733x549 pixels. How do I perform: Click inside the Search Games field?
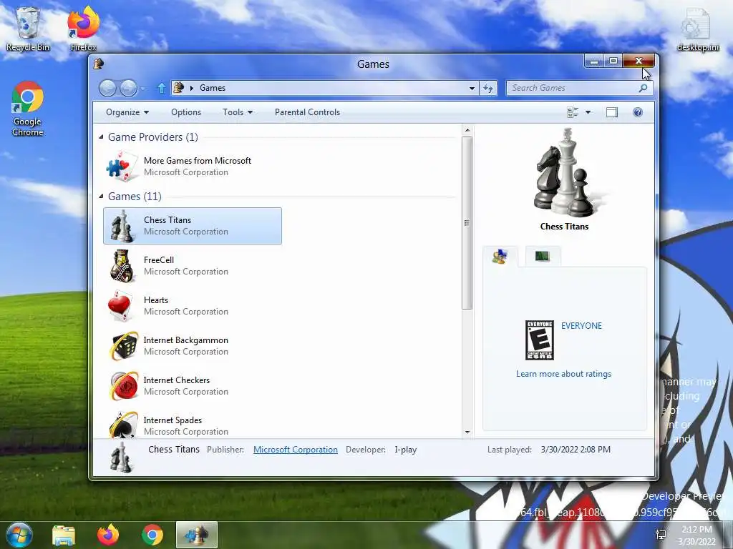(573, 88)
